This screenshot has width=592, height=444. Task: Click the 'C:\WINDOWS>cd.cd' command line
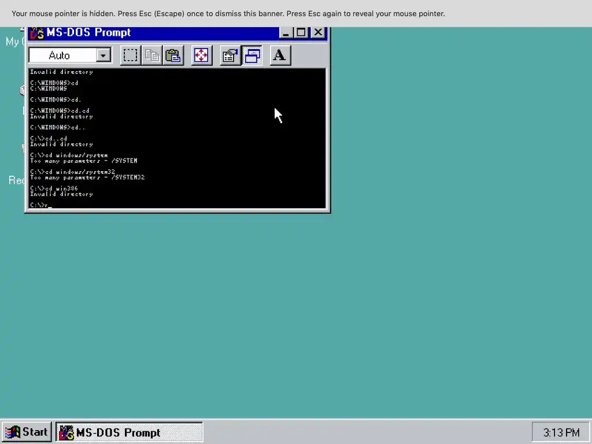60,110
